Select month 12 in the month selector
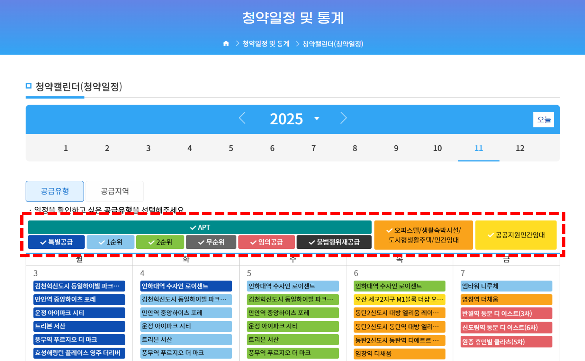This screenshot has width=585, height=361. pyautogui.click(x=520, y=148)
